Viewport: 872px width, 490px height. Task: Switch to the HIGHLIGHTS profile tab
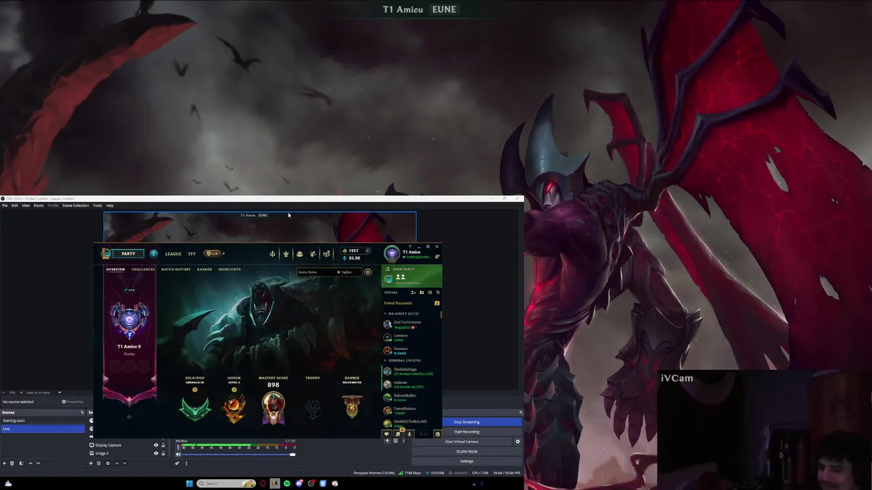pyautogui.click(x=230, y=269)
